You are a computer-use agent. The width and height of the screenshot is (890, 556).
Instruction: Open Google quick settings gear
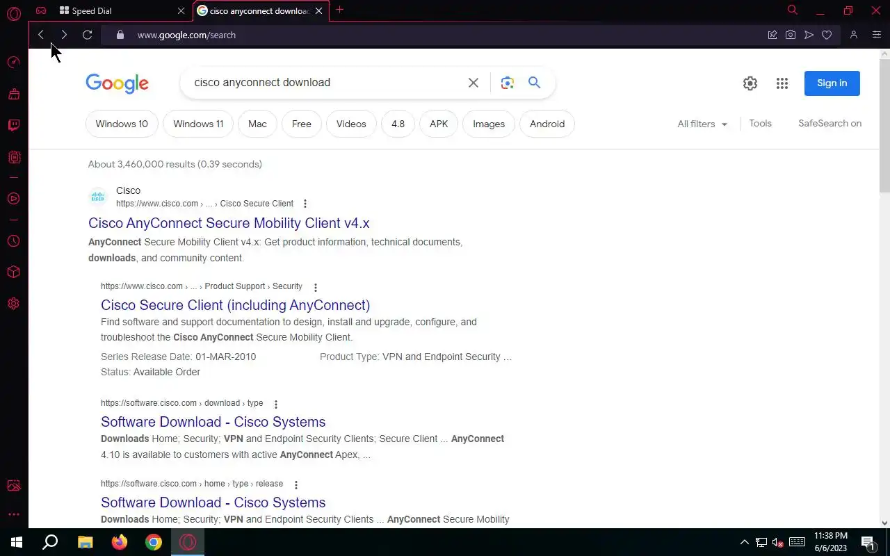[x=750, y=83]
